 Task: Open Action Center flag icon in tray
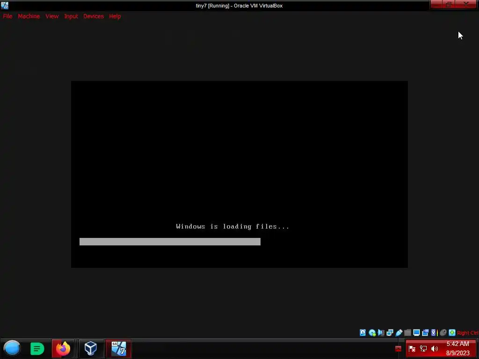[412, 349]
